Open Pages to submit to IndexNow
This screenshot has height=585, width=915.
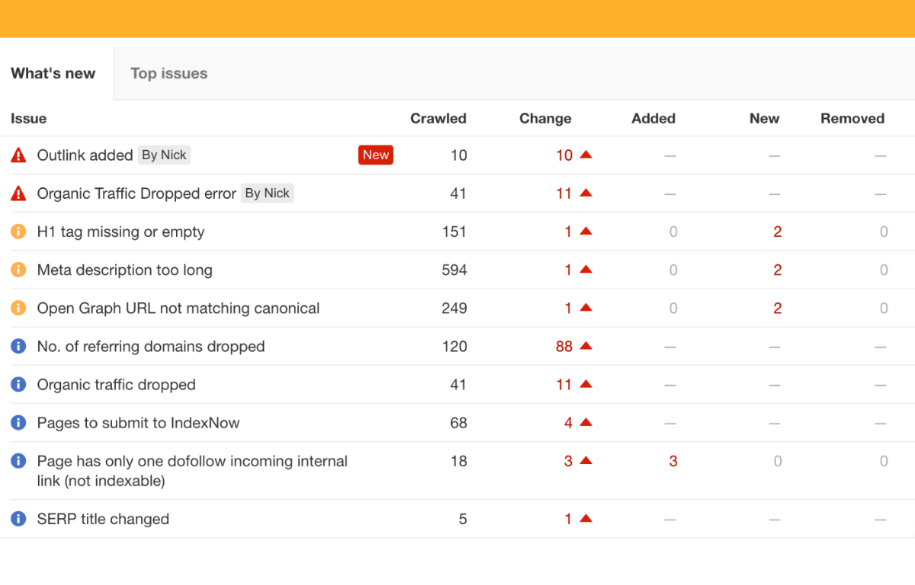click(138, 423)
